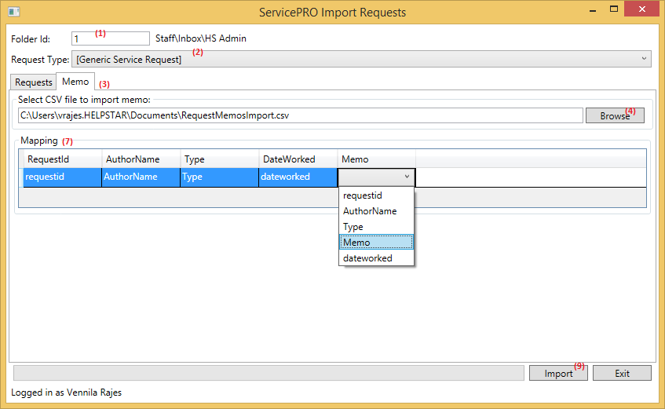Select 'requestid' from the dropdown list
Viewport: 665px width, 409px height.
(x=376, y=195)
